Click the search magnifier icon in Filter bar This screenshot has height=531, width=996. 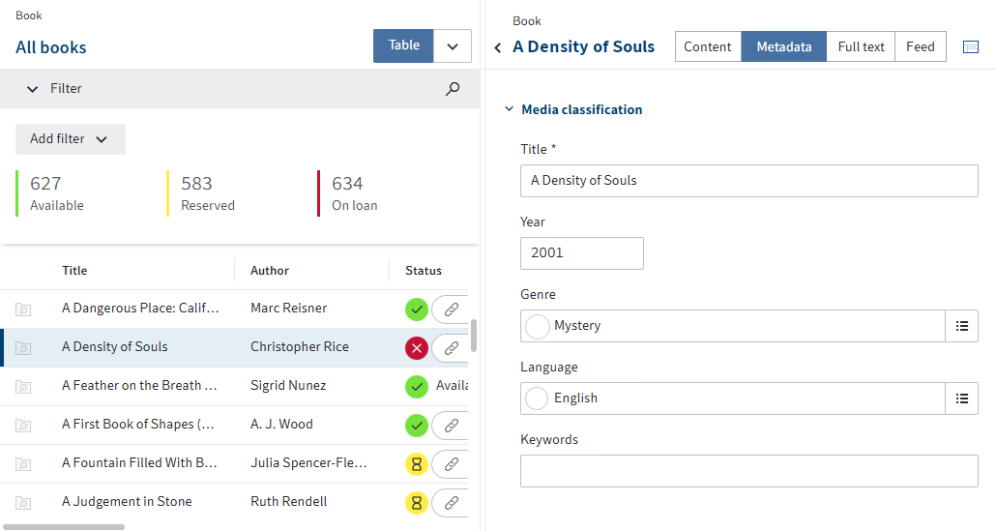tap(453, 89)
